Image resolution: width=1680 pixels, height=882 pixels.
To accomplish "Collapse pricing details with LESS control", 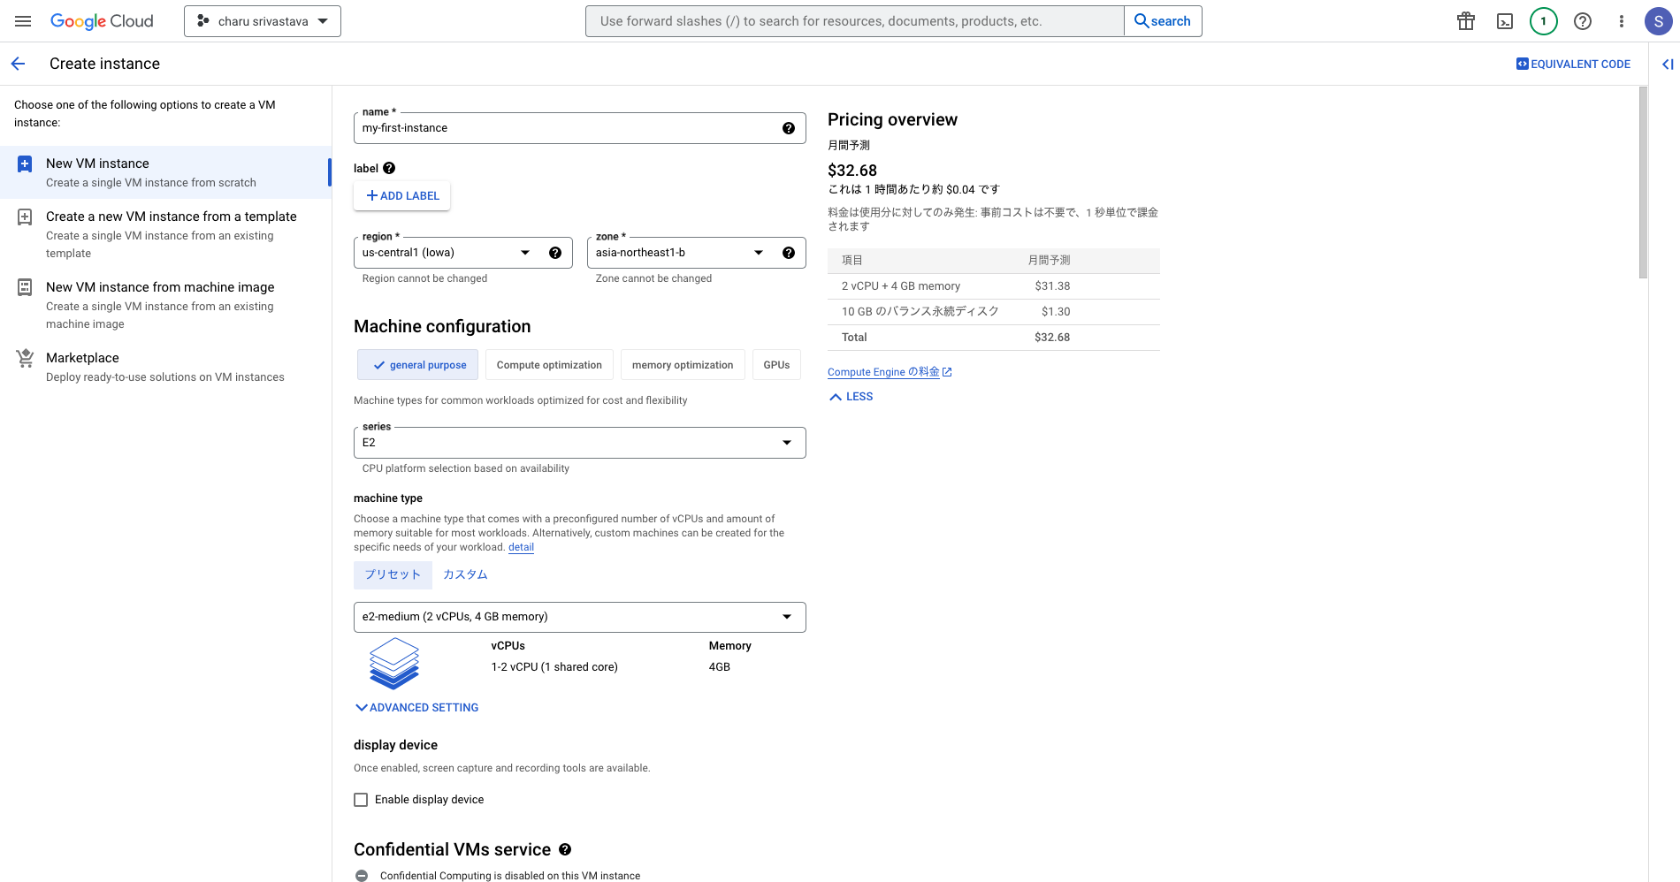I will 850,396.
